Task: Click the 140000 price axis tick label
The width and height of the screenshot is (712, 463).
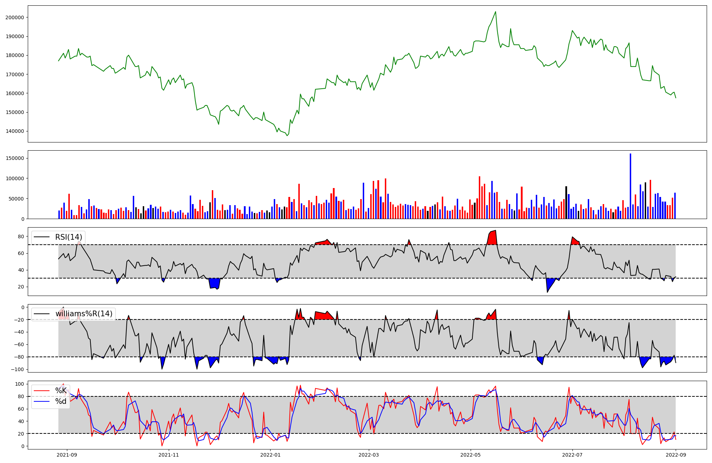Action: (x=14, y=131)
